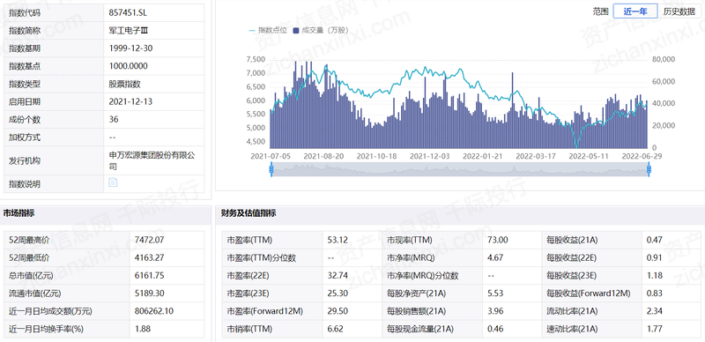Click the range slider preview track
This screenshot has width=705, height=342.
[460, 169]
